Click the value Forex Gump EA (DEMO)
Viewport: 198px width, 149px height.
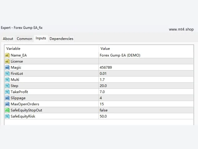pos(120,55)
